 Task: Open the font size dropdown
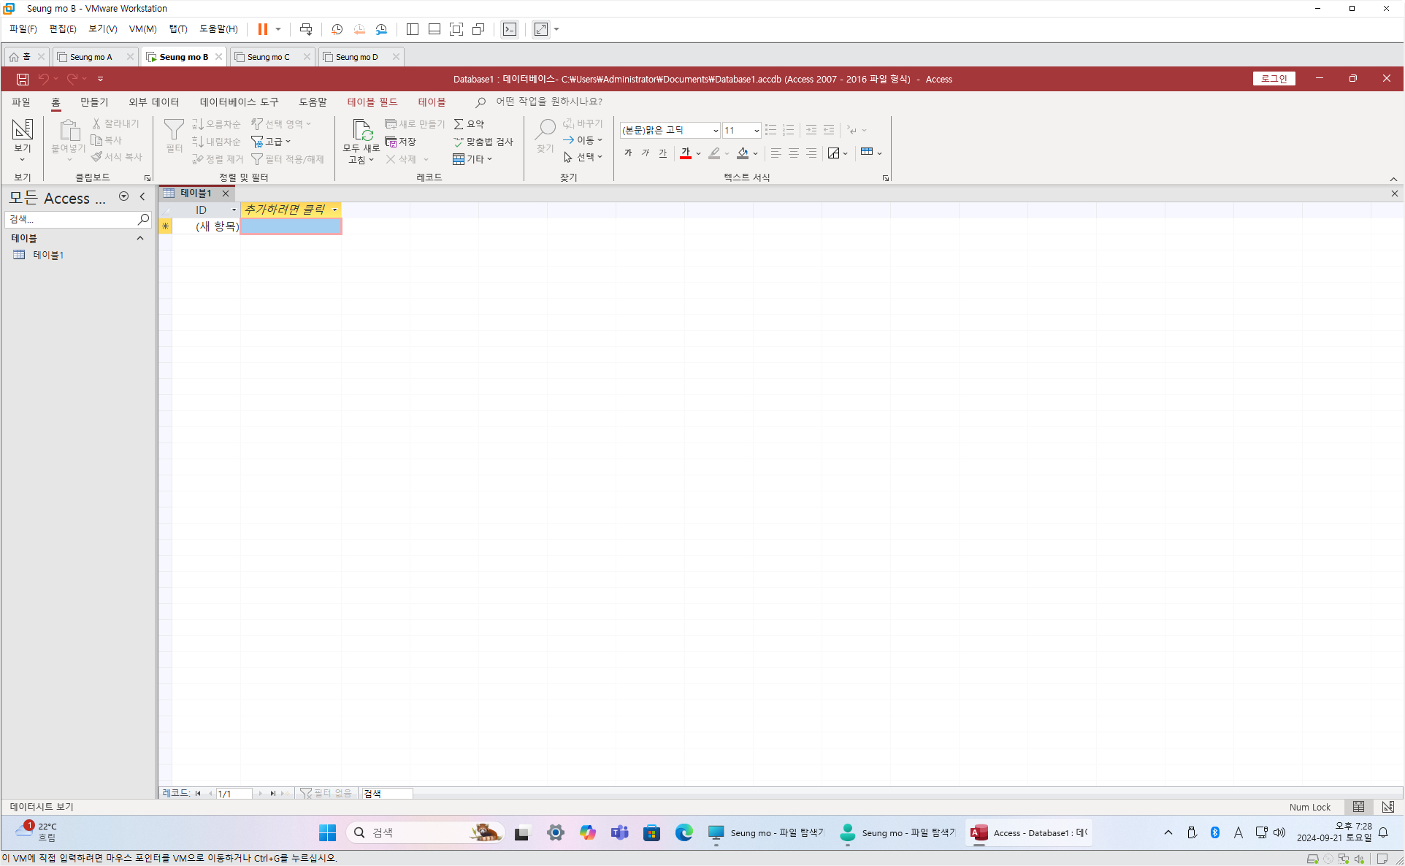756,131
